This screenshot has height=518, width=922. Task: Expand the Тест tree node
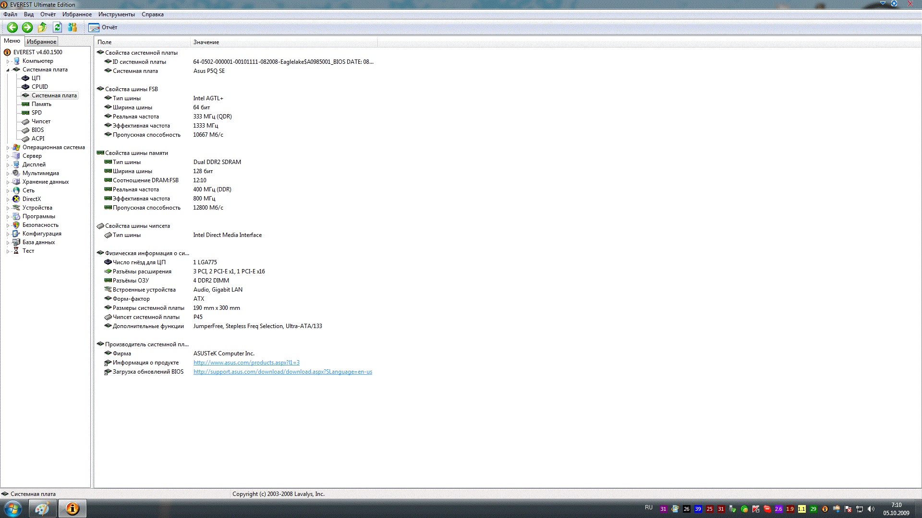(8, 251)
